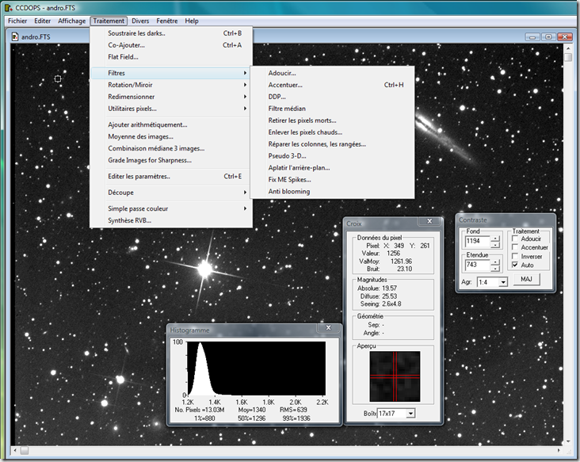This screenshot has height=462, width=580.
Task: Click the andro.FTS document icon
Action: pos(15,36)
